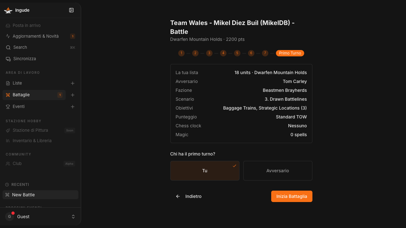The image size is (406, 228).
Task: Go to wizard step 3
Action: (x=209, y=53)
